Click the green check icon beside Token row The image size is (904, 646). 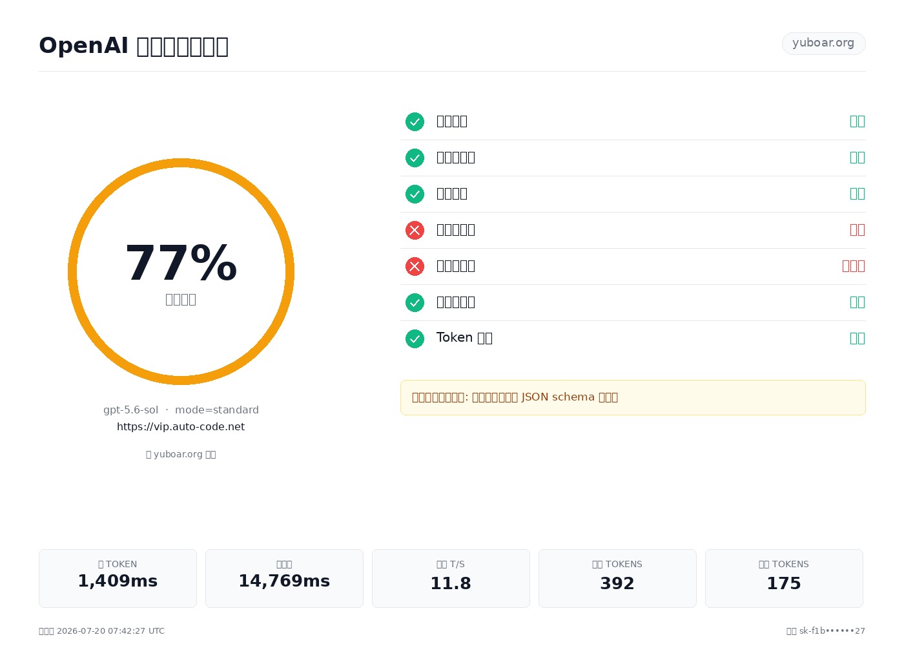415,339
